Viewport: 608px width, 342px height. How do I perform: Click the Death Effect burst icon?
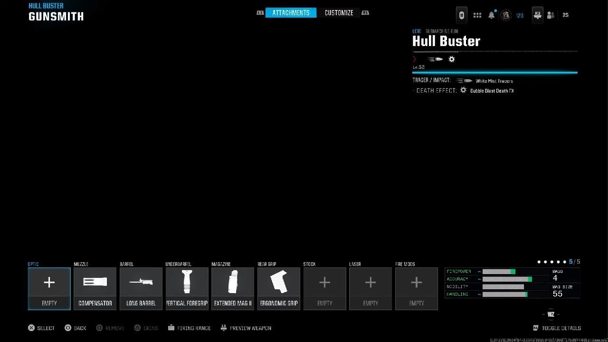click(463, 90)
